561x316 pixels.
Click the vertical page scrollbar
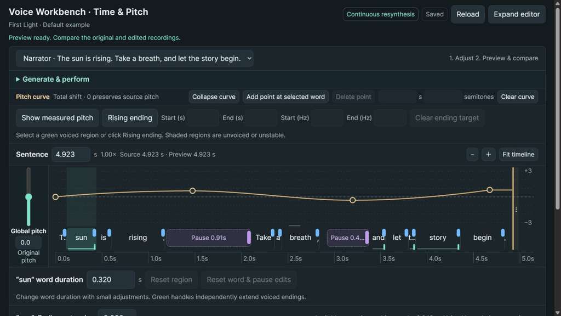coord(557,108)
